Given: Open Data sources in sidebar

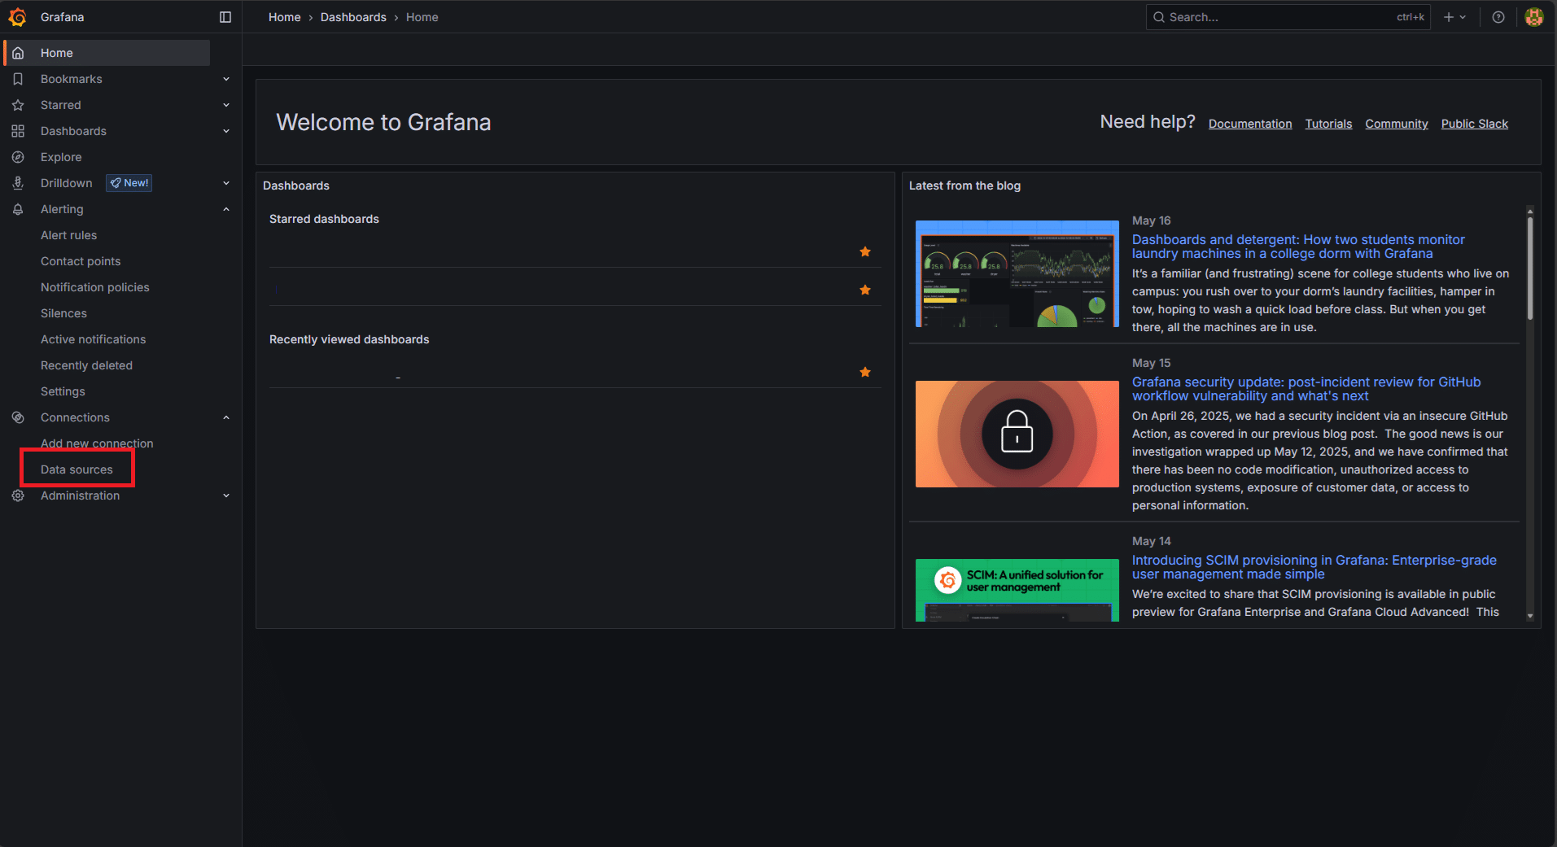Looking at the screenshot, I should [77, 469].
